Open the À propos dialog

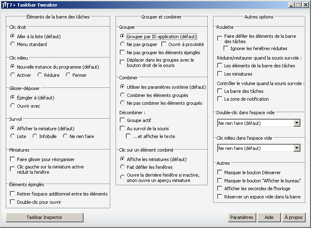tap(294, 217)
